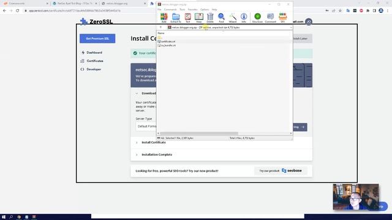Open the Extensions puzzle piece icon
Viewport: 392px width, 220px height.
(x=367, y=11)
